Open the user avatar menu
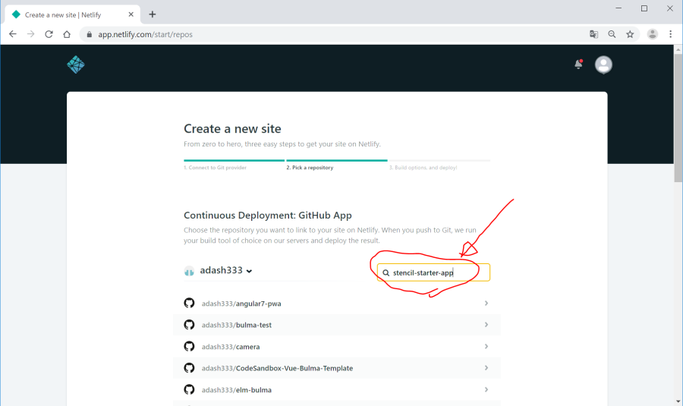683x406 pixels. [603, 65]
